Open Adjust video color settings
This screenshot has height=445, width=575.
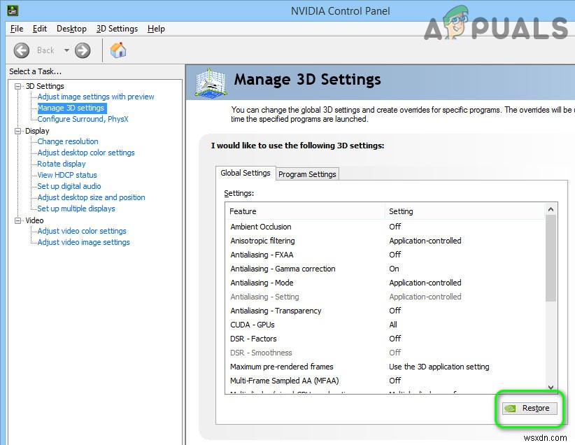click(82, 231)
